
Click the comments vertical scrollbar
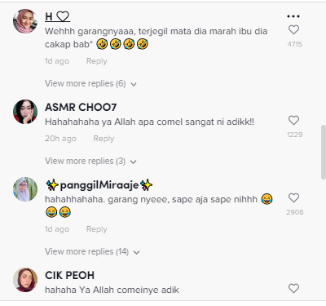click(324, 152)
